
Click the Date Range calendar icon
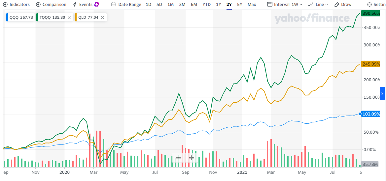click(x=114, y=4)
